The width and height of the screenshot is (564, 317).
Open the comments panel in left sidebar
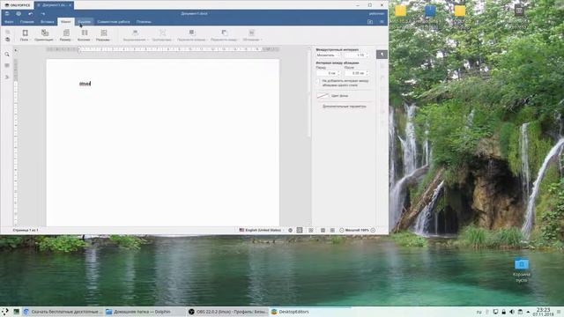7,65
